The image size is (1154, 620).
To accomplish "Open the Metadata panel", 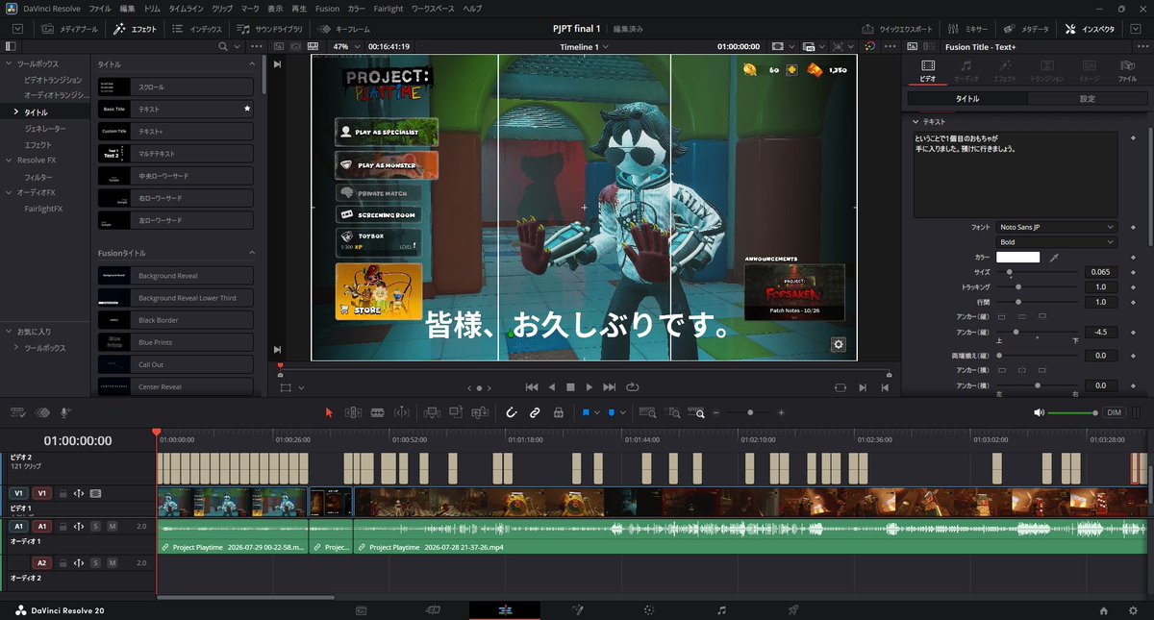I will tap(1026, 29).
